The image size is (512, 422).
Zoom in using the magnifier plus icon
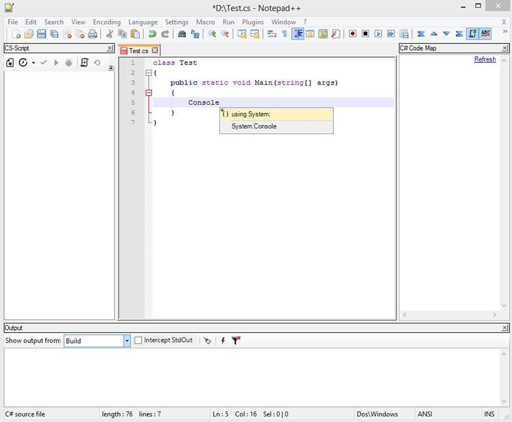click(x=212, y=34)
